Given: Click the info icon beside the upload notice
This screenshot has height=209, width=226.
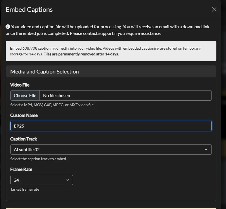Looking at the screenshot, I should tap(8, 27).
